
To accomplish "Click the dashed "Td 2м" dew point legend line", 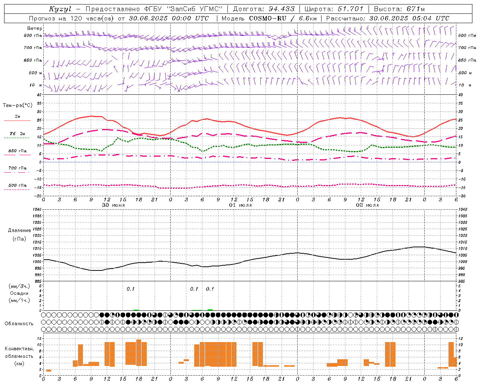I will pyautogui.click(x=17, y=138).
